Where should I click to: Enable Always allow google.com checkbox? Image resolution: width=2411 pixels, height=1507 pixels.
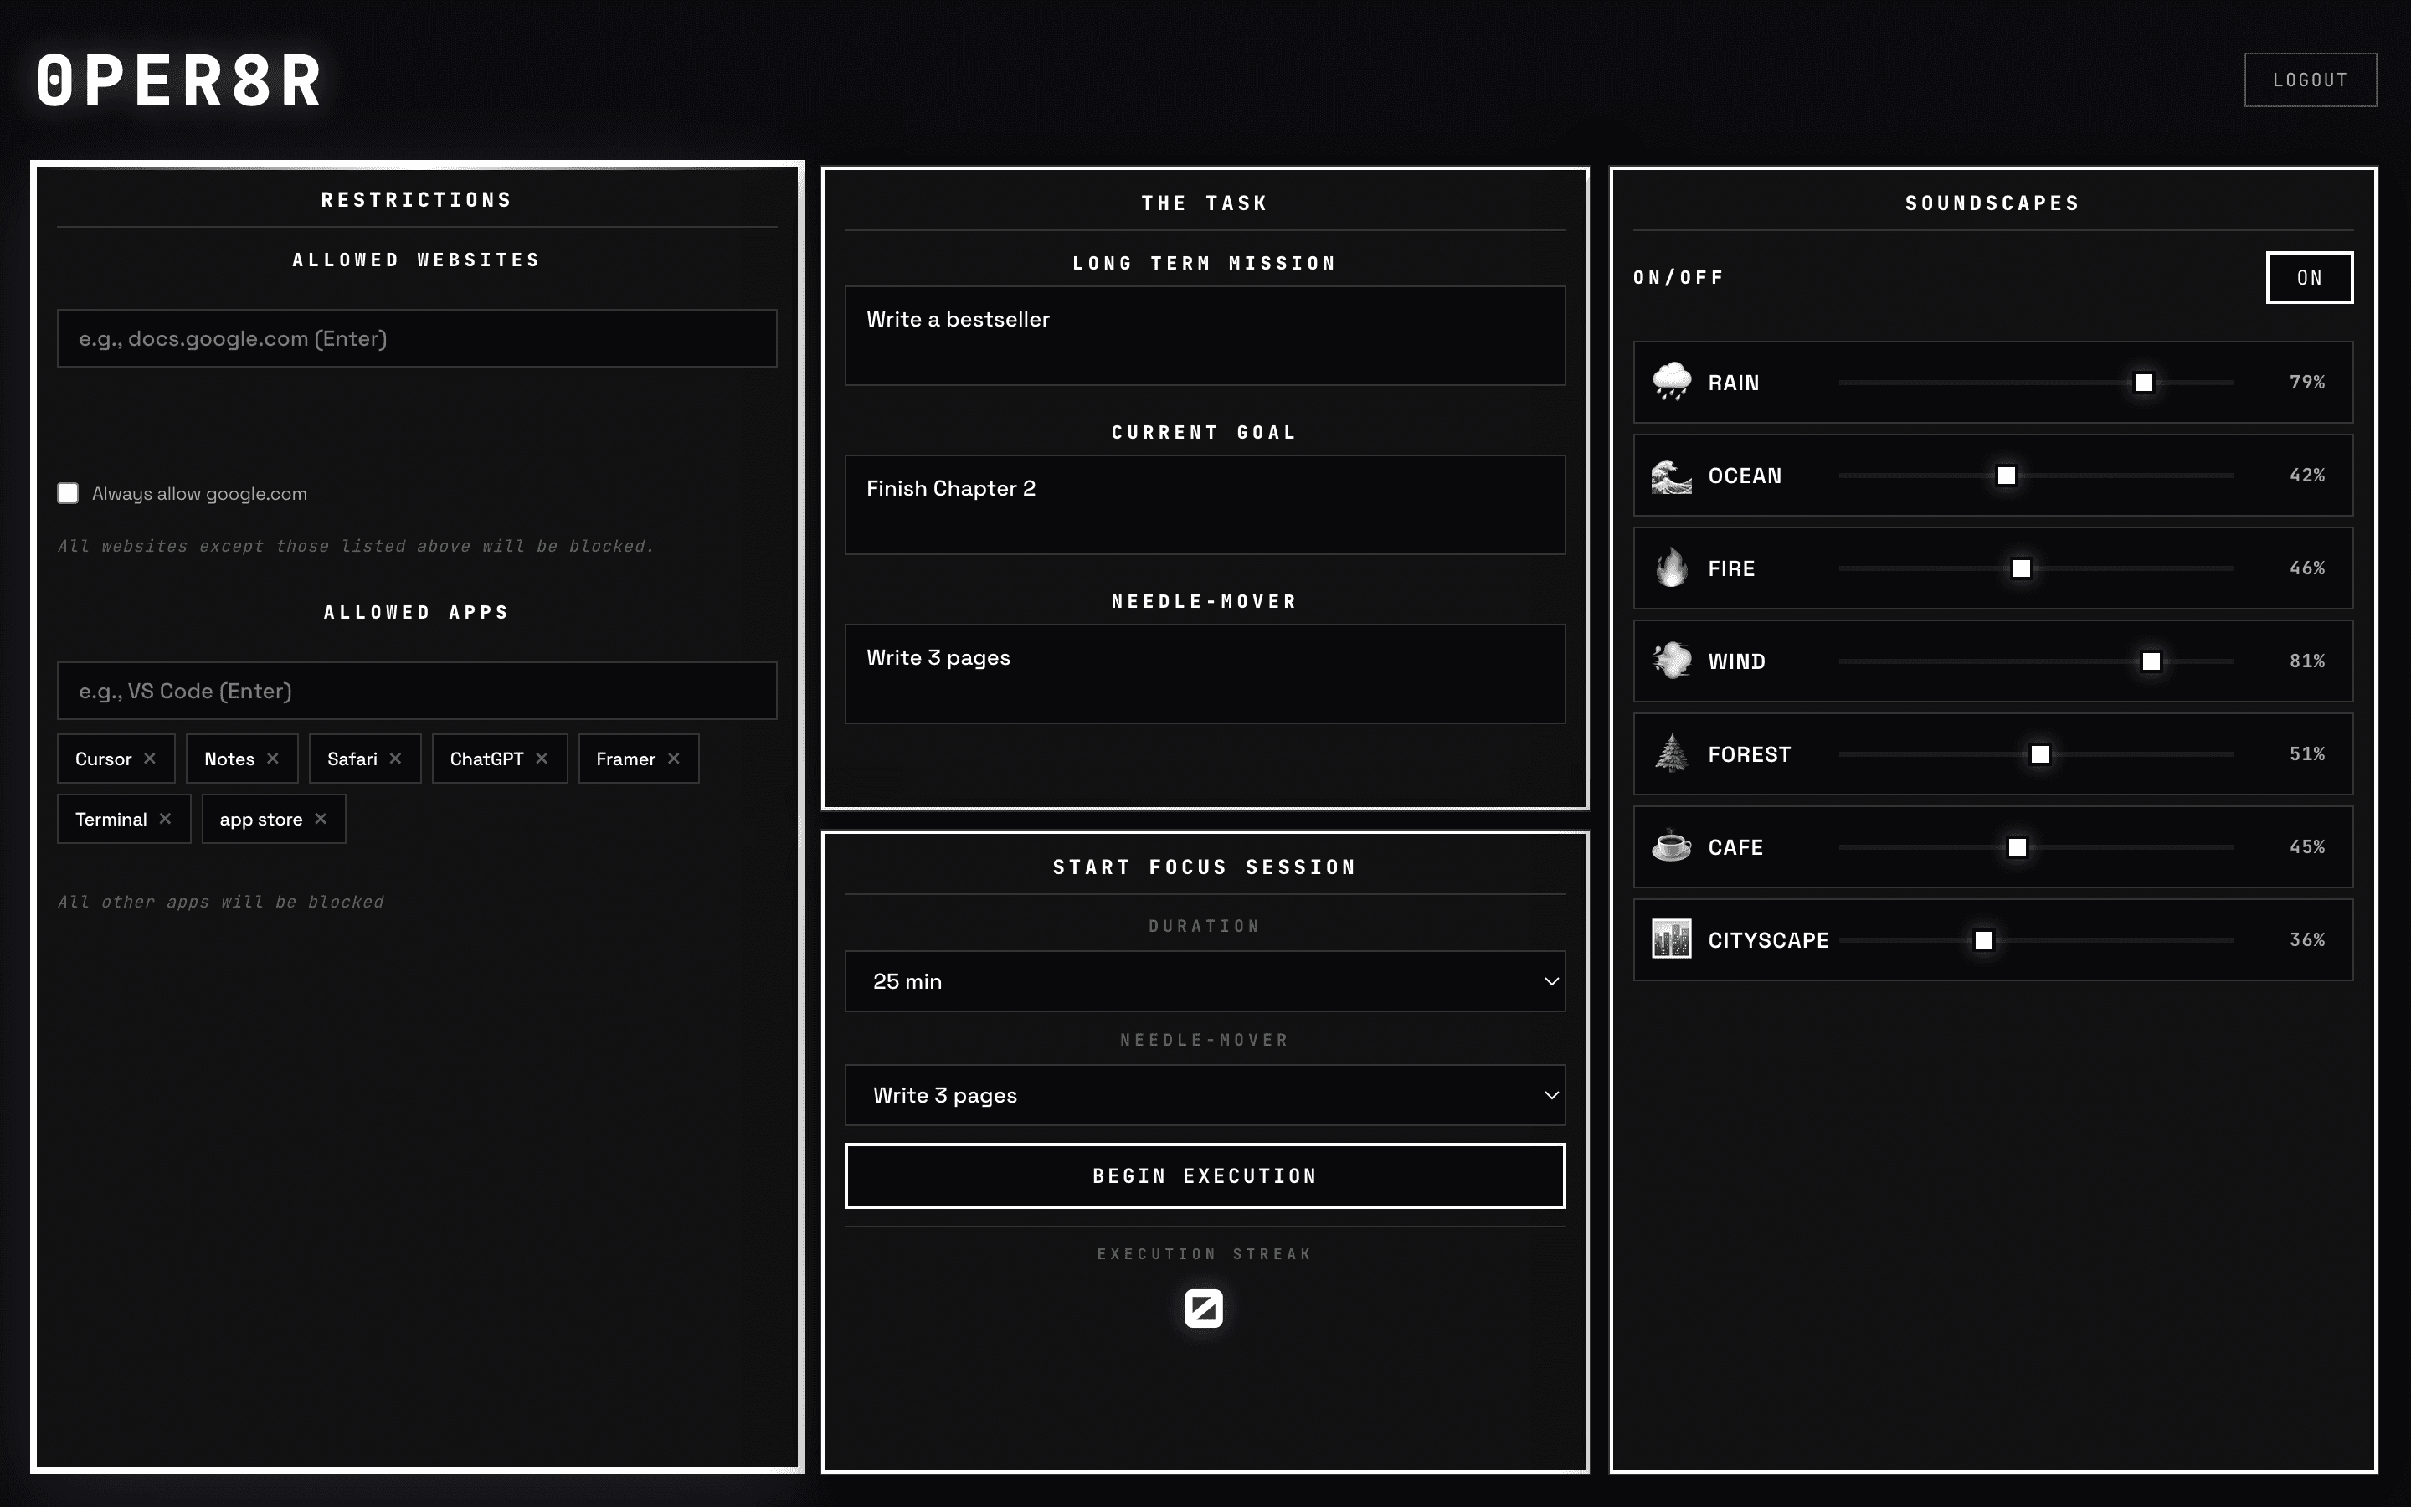click(68, 493)
